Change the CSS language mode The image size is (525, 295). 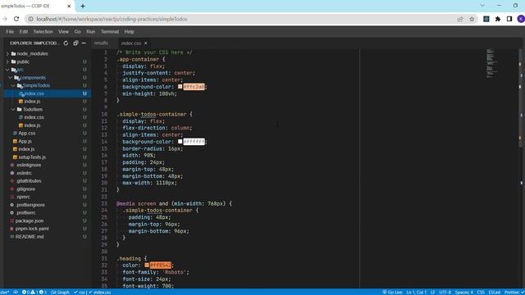(x=481, y=292)
